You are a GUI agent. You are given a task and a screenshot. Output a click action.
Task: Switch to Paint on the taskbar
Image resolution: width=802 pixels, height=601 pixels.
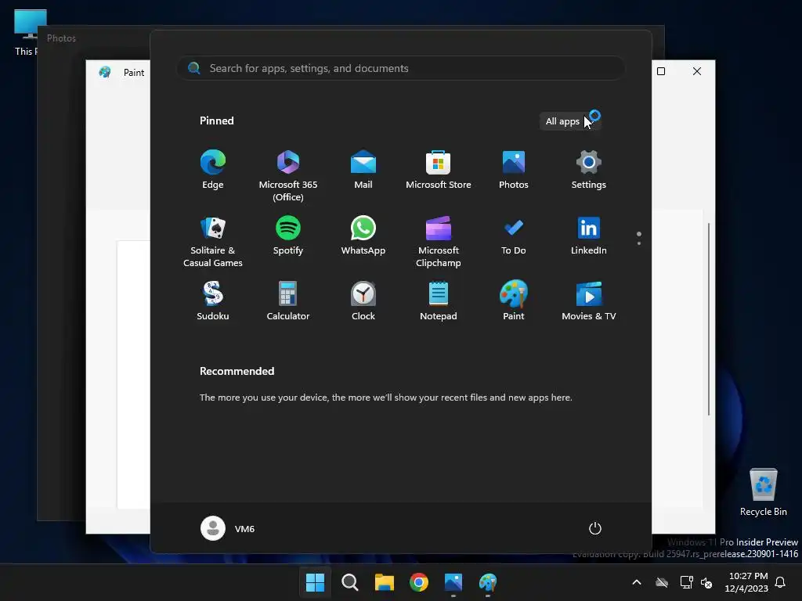click(488, 582)
